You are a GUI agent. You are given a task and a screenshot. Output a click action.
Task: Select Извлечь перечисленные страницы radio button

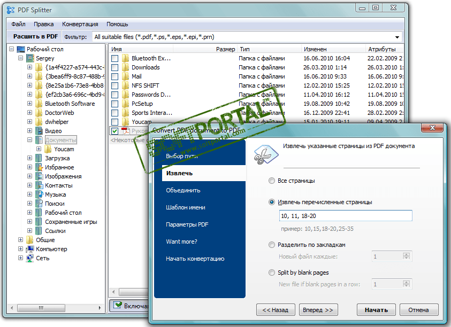coord(272,202)
